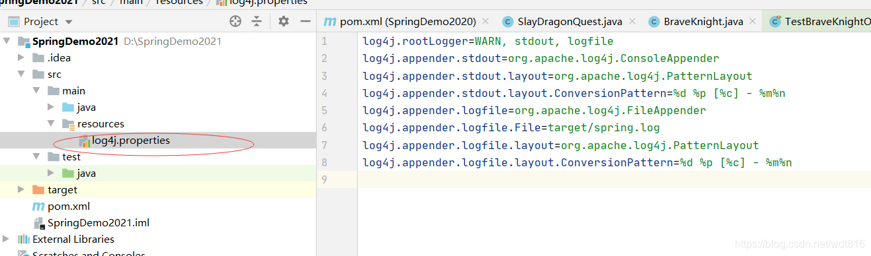Image resolution: width=871 pixels, height=256 pixels.
Task: Click 'log4j.properties' in breadcrumb path
Action: (x=268, y=2)
